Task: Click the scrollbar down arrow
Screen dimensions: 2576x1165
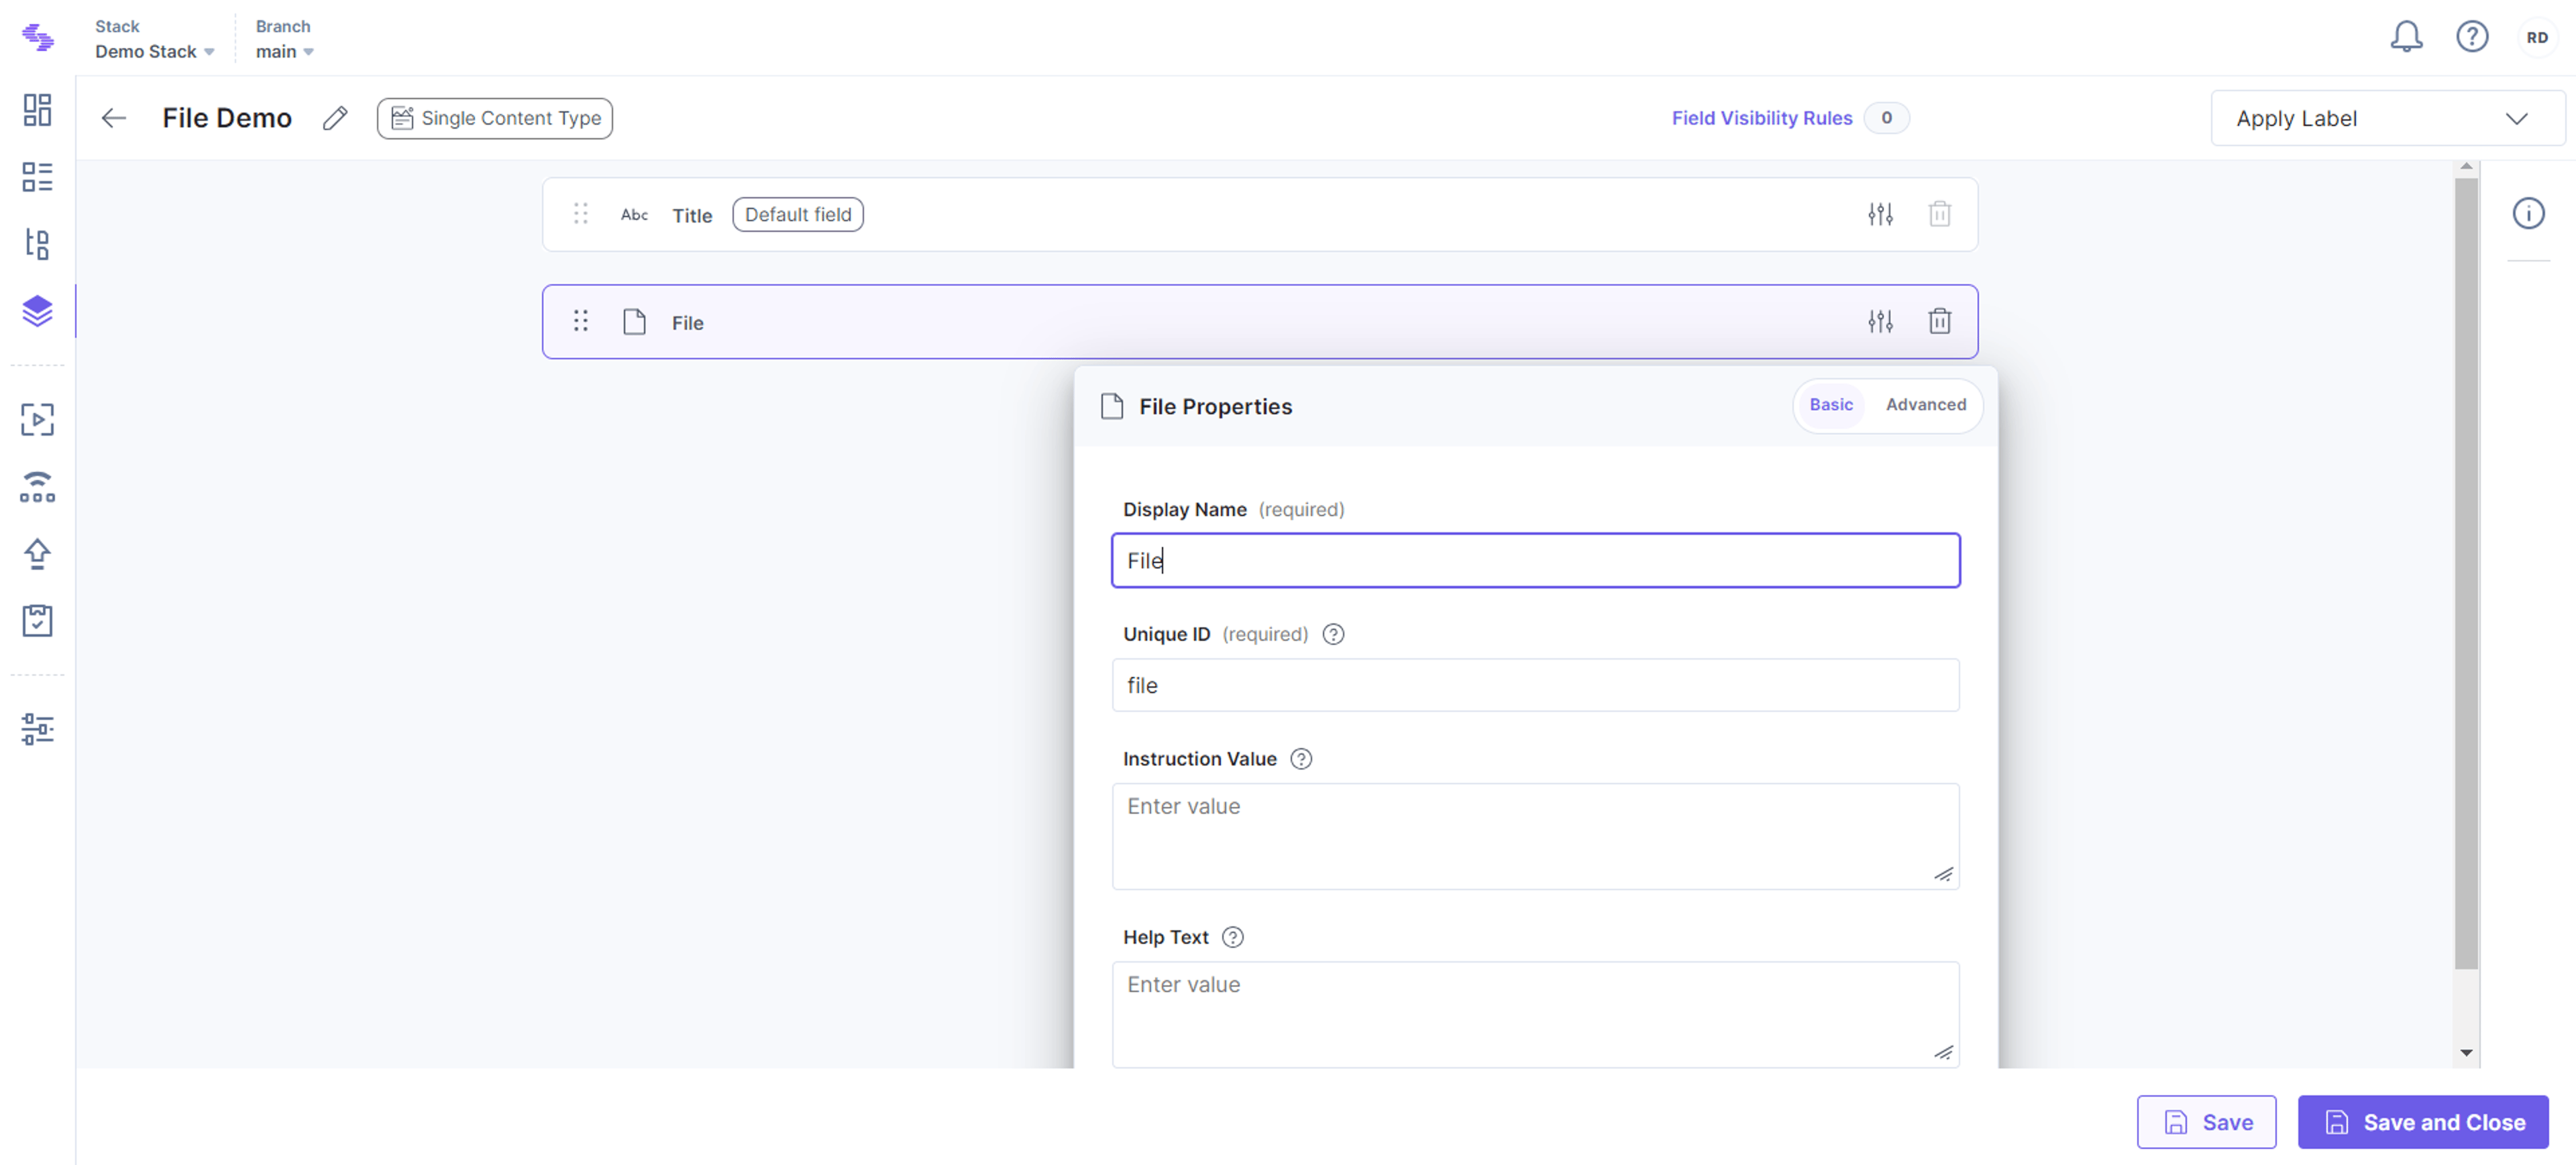Action: tap(2466, 1053)
